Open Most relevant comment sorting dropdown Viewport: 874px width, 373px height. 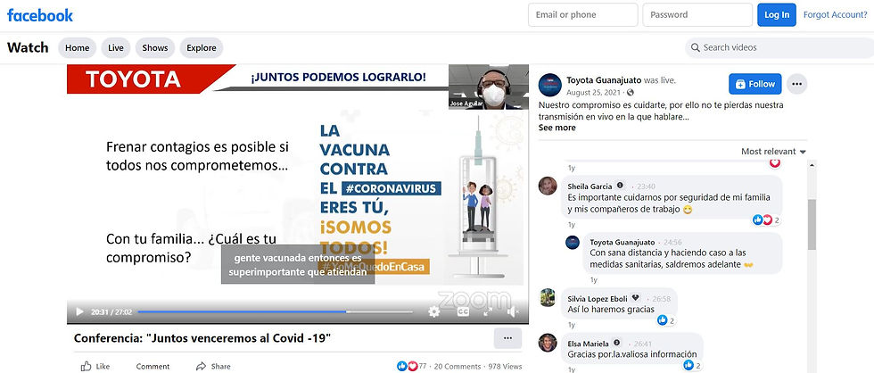click(x=773, y=152)
